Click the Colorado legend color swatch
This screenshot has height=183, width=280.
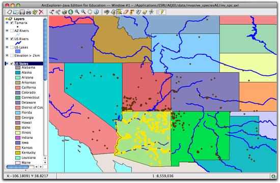click(18, 93)
